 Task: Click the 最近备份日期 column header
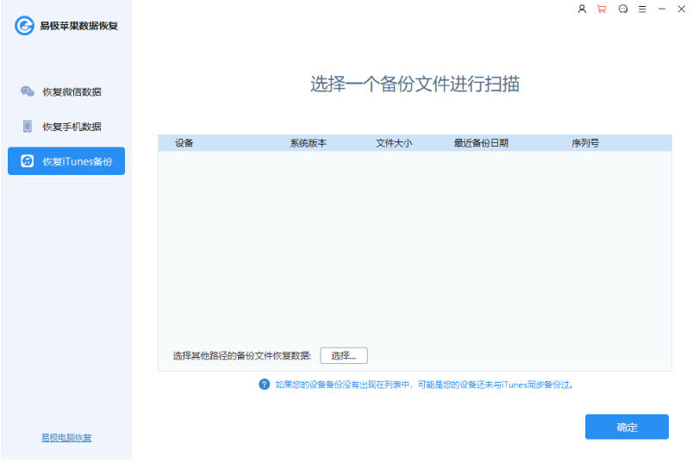(481, 143)
